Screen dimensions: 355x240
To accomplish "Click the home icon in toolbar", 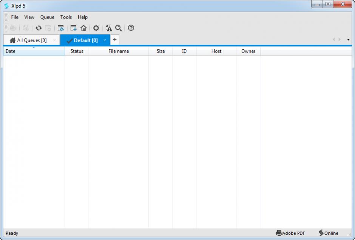I will pyautogui.click(x=83, y=28).
